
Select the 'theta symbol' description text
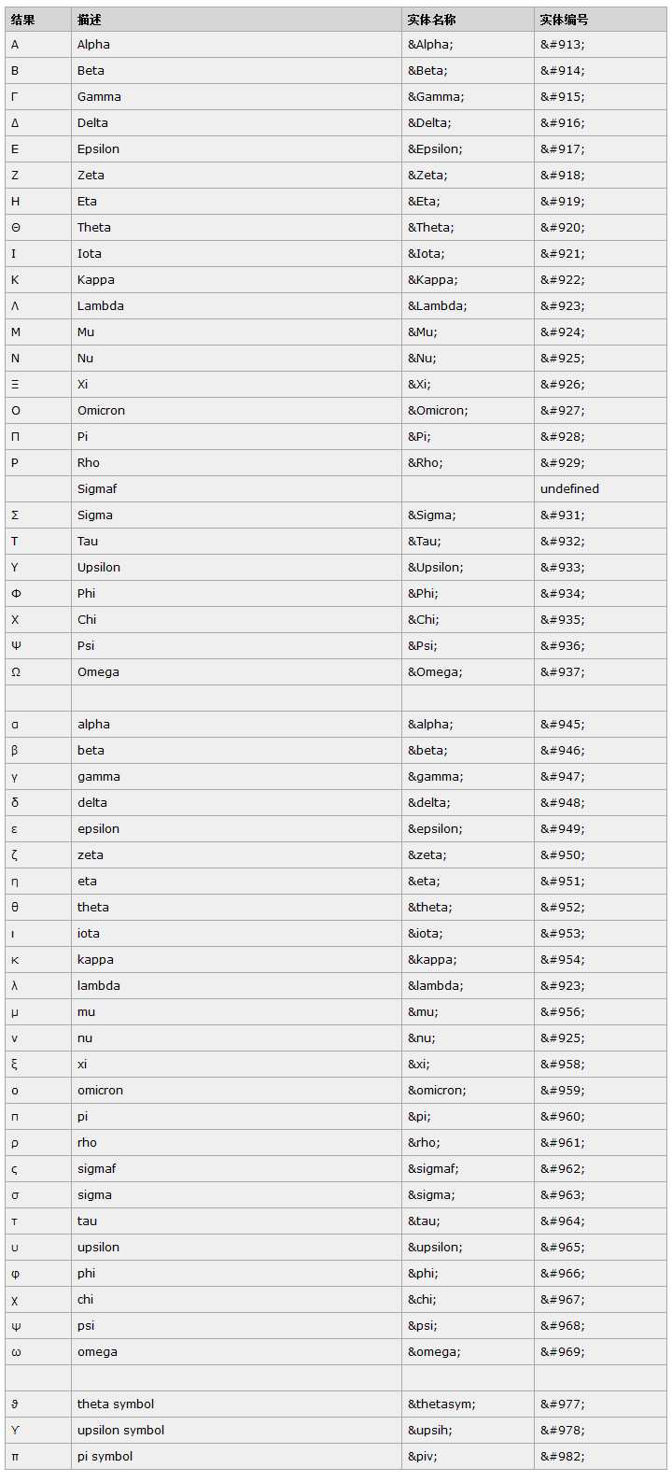coord(116,1404)
